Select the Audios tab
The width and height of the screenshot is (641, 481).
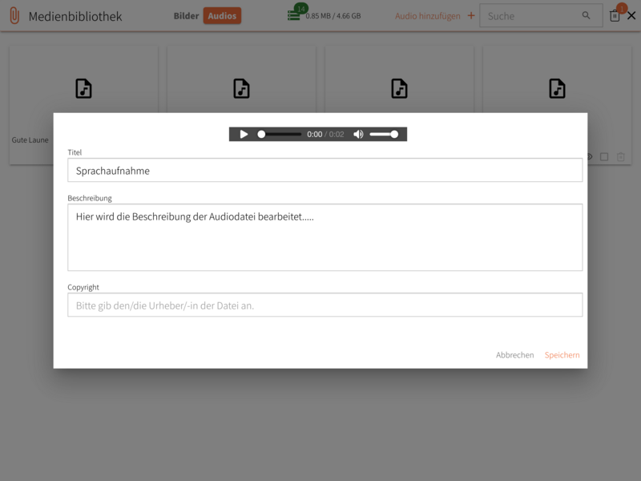(x=222, y=16)
